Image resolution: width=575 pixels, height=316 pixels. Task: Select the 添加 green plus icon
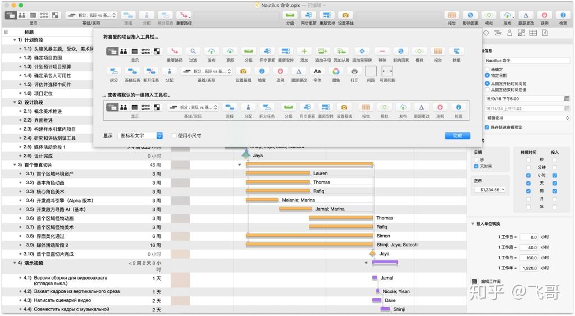tap(304, 51)
